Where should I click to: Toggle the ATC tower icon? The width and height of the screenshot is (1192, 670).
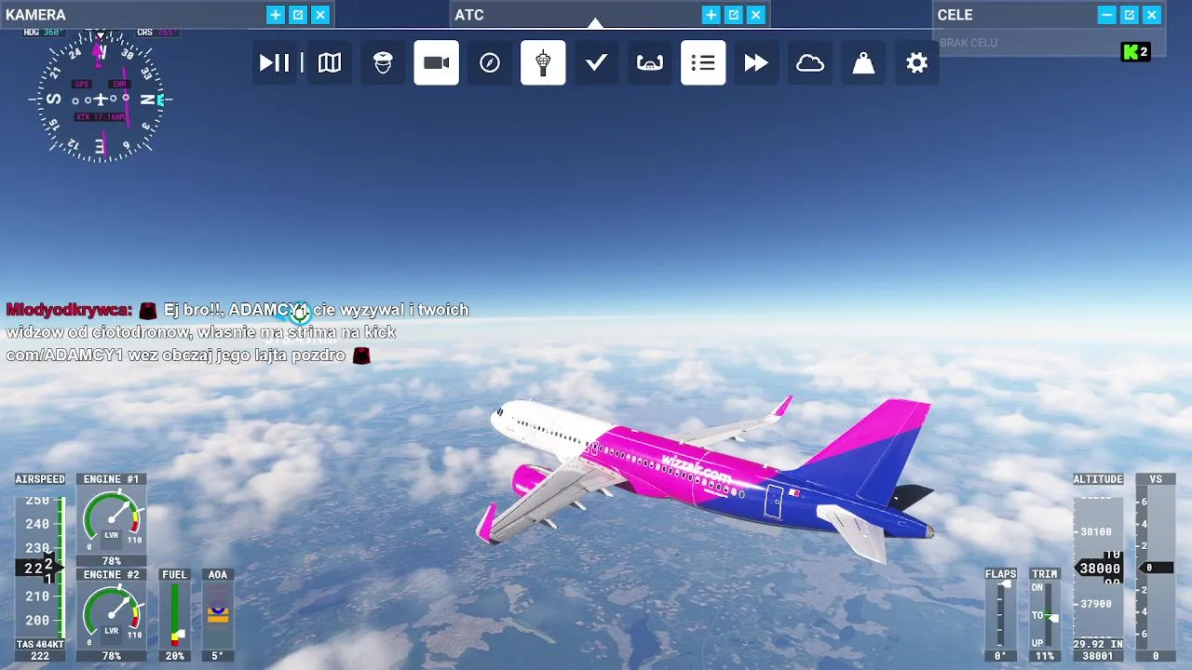click(543, 62)
